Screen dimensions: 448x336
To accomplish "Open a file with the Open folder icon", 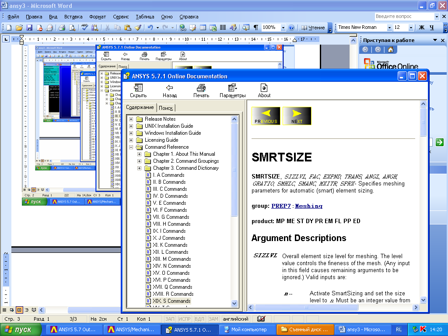I will (x=19, y=28).
